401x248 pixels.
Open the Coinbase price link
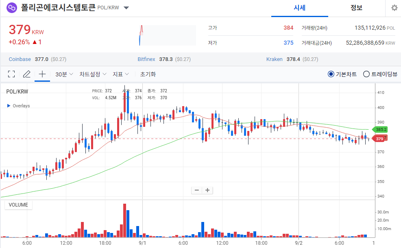[x=20, y=59]
